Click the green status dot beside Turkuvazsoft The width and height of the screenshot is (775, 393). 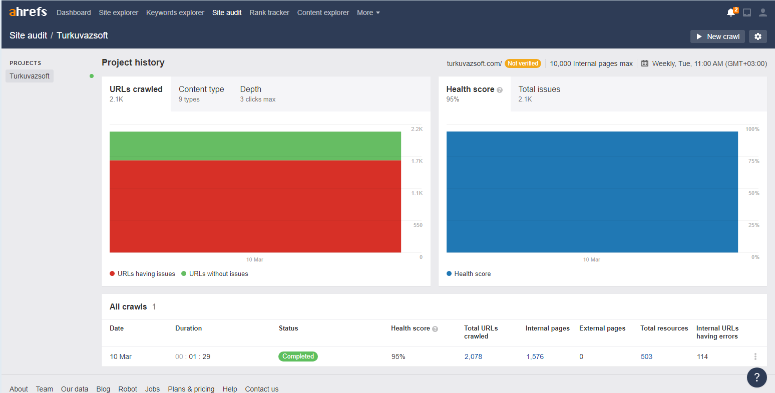coord(92,76)
